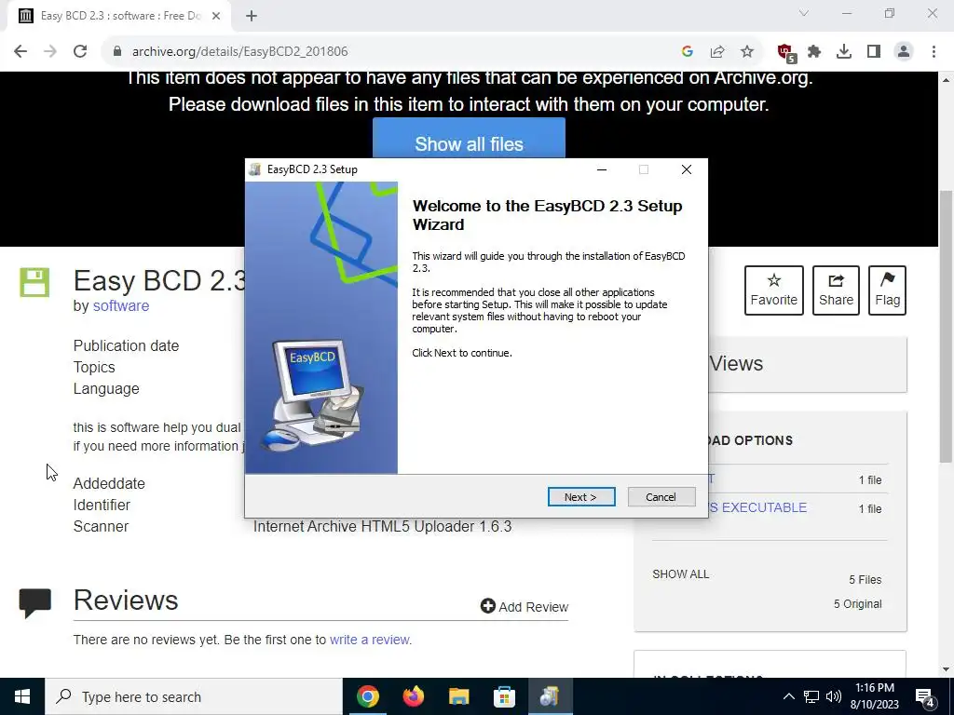Screen dimensions: 954x715
Task: Favorite this archive item
Action: click(774, 290)
